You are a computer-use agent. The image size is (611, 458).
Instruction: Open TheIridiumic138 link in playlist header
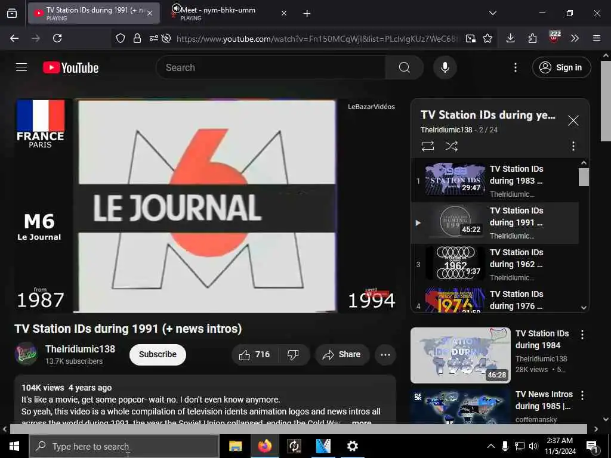pyautogui.click(x=446, y=129)
